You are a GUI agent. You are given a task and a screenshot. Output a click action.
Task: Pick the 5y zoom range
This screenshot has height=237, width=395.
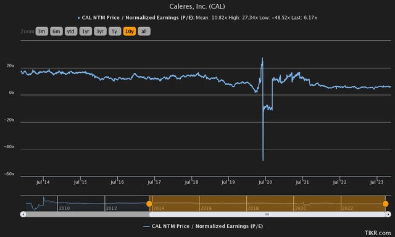[115, 31]
